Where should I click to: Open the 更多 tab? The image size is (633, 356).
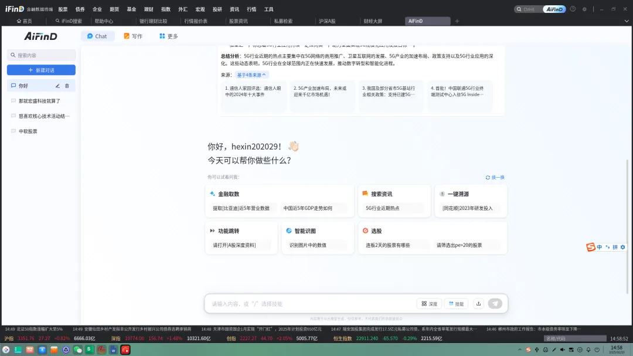pyautogui.click(x=168, y=36)
